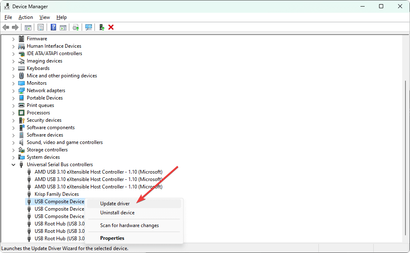Expand the IDE ATA/ATAPI controllers node

(x=13, y=54)
